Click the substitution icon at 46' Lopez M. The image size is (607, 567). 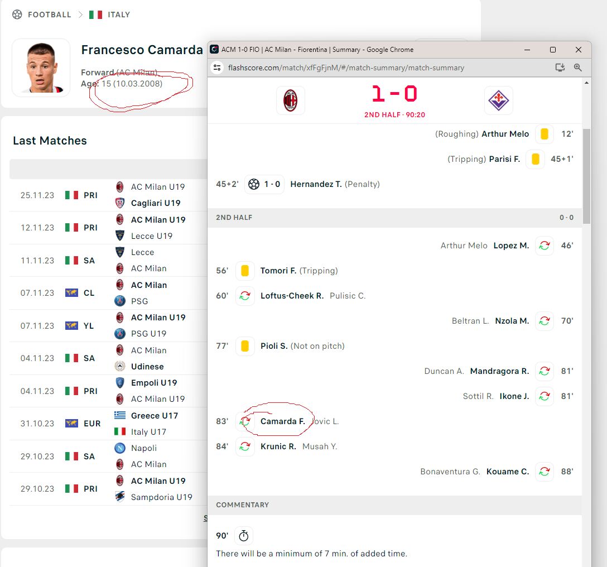click(545, 246)
